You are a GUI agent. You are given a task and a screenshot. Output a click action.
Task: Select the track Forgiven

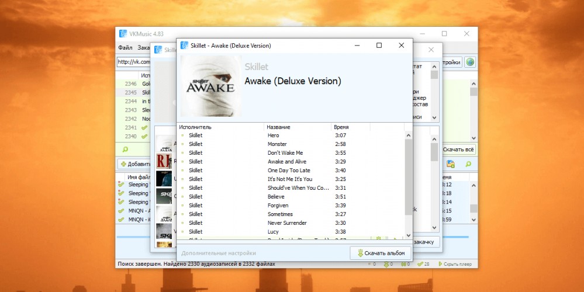pos(291,206)
